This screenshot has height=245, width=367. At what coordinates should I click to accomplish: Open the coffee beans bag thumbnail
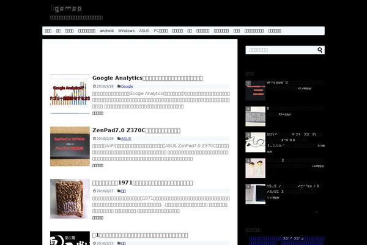click(x=70, y=199)
